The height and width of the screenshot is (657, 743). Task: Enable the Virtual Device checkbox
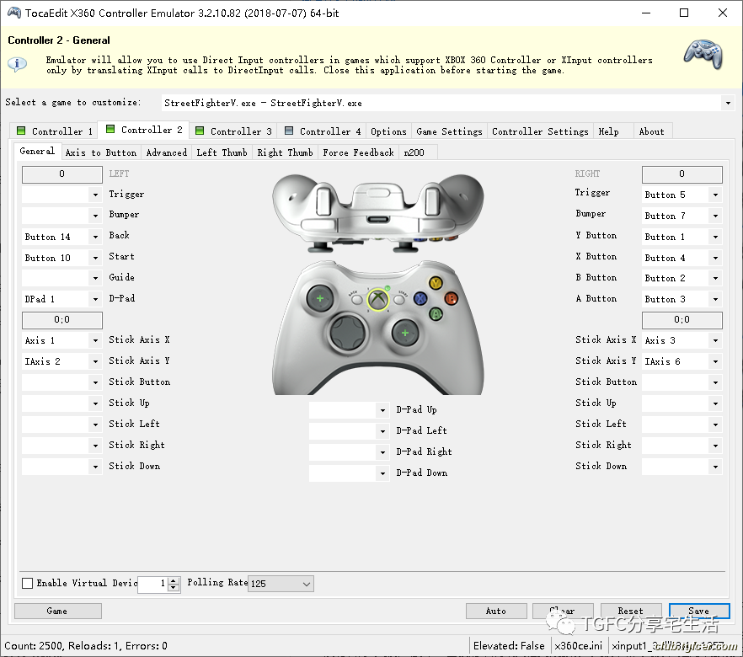(28, 583)
